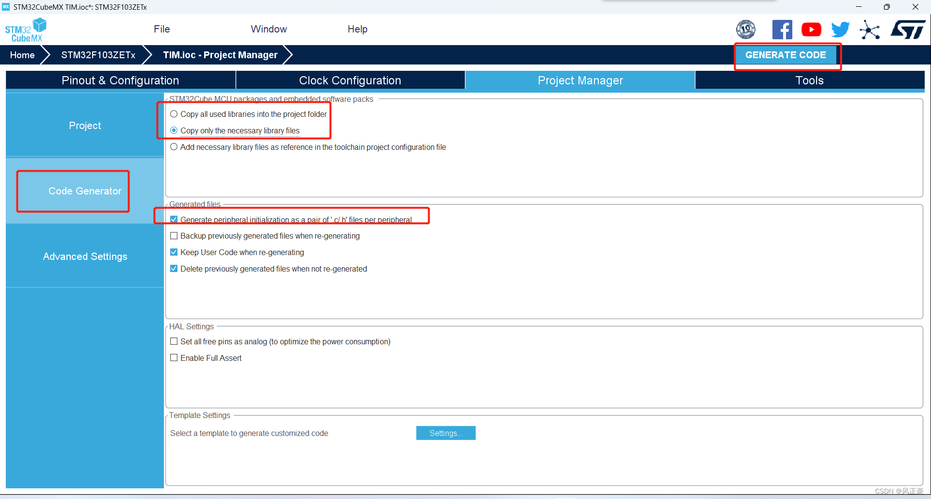
Task: Click the ST community network icon
Action: click(x=869, y=30)
